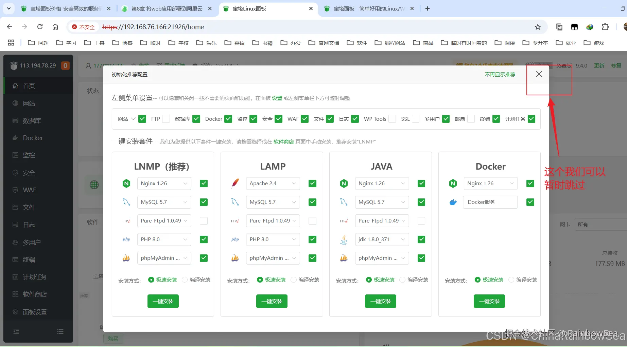Open Nginx 1.26 dropdown in LNMP card
The image size is (627, 347).
(x=164, y=184)
